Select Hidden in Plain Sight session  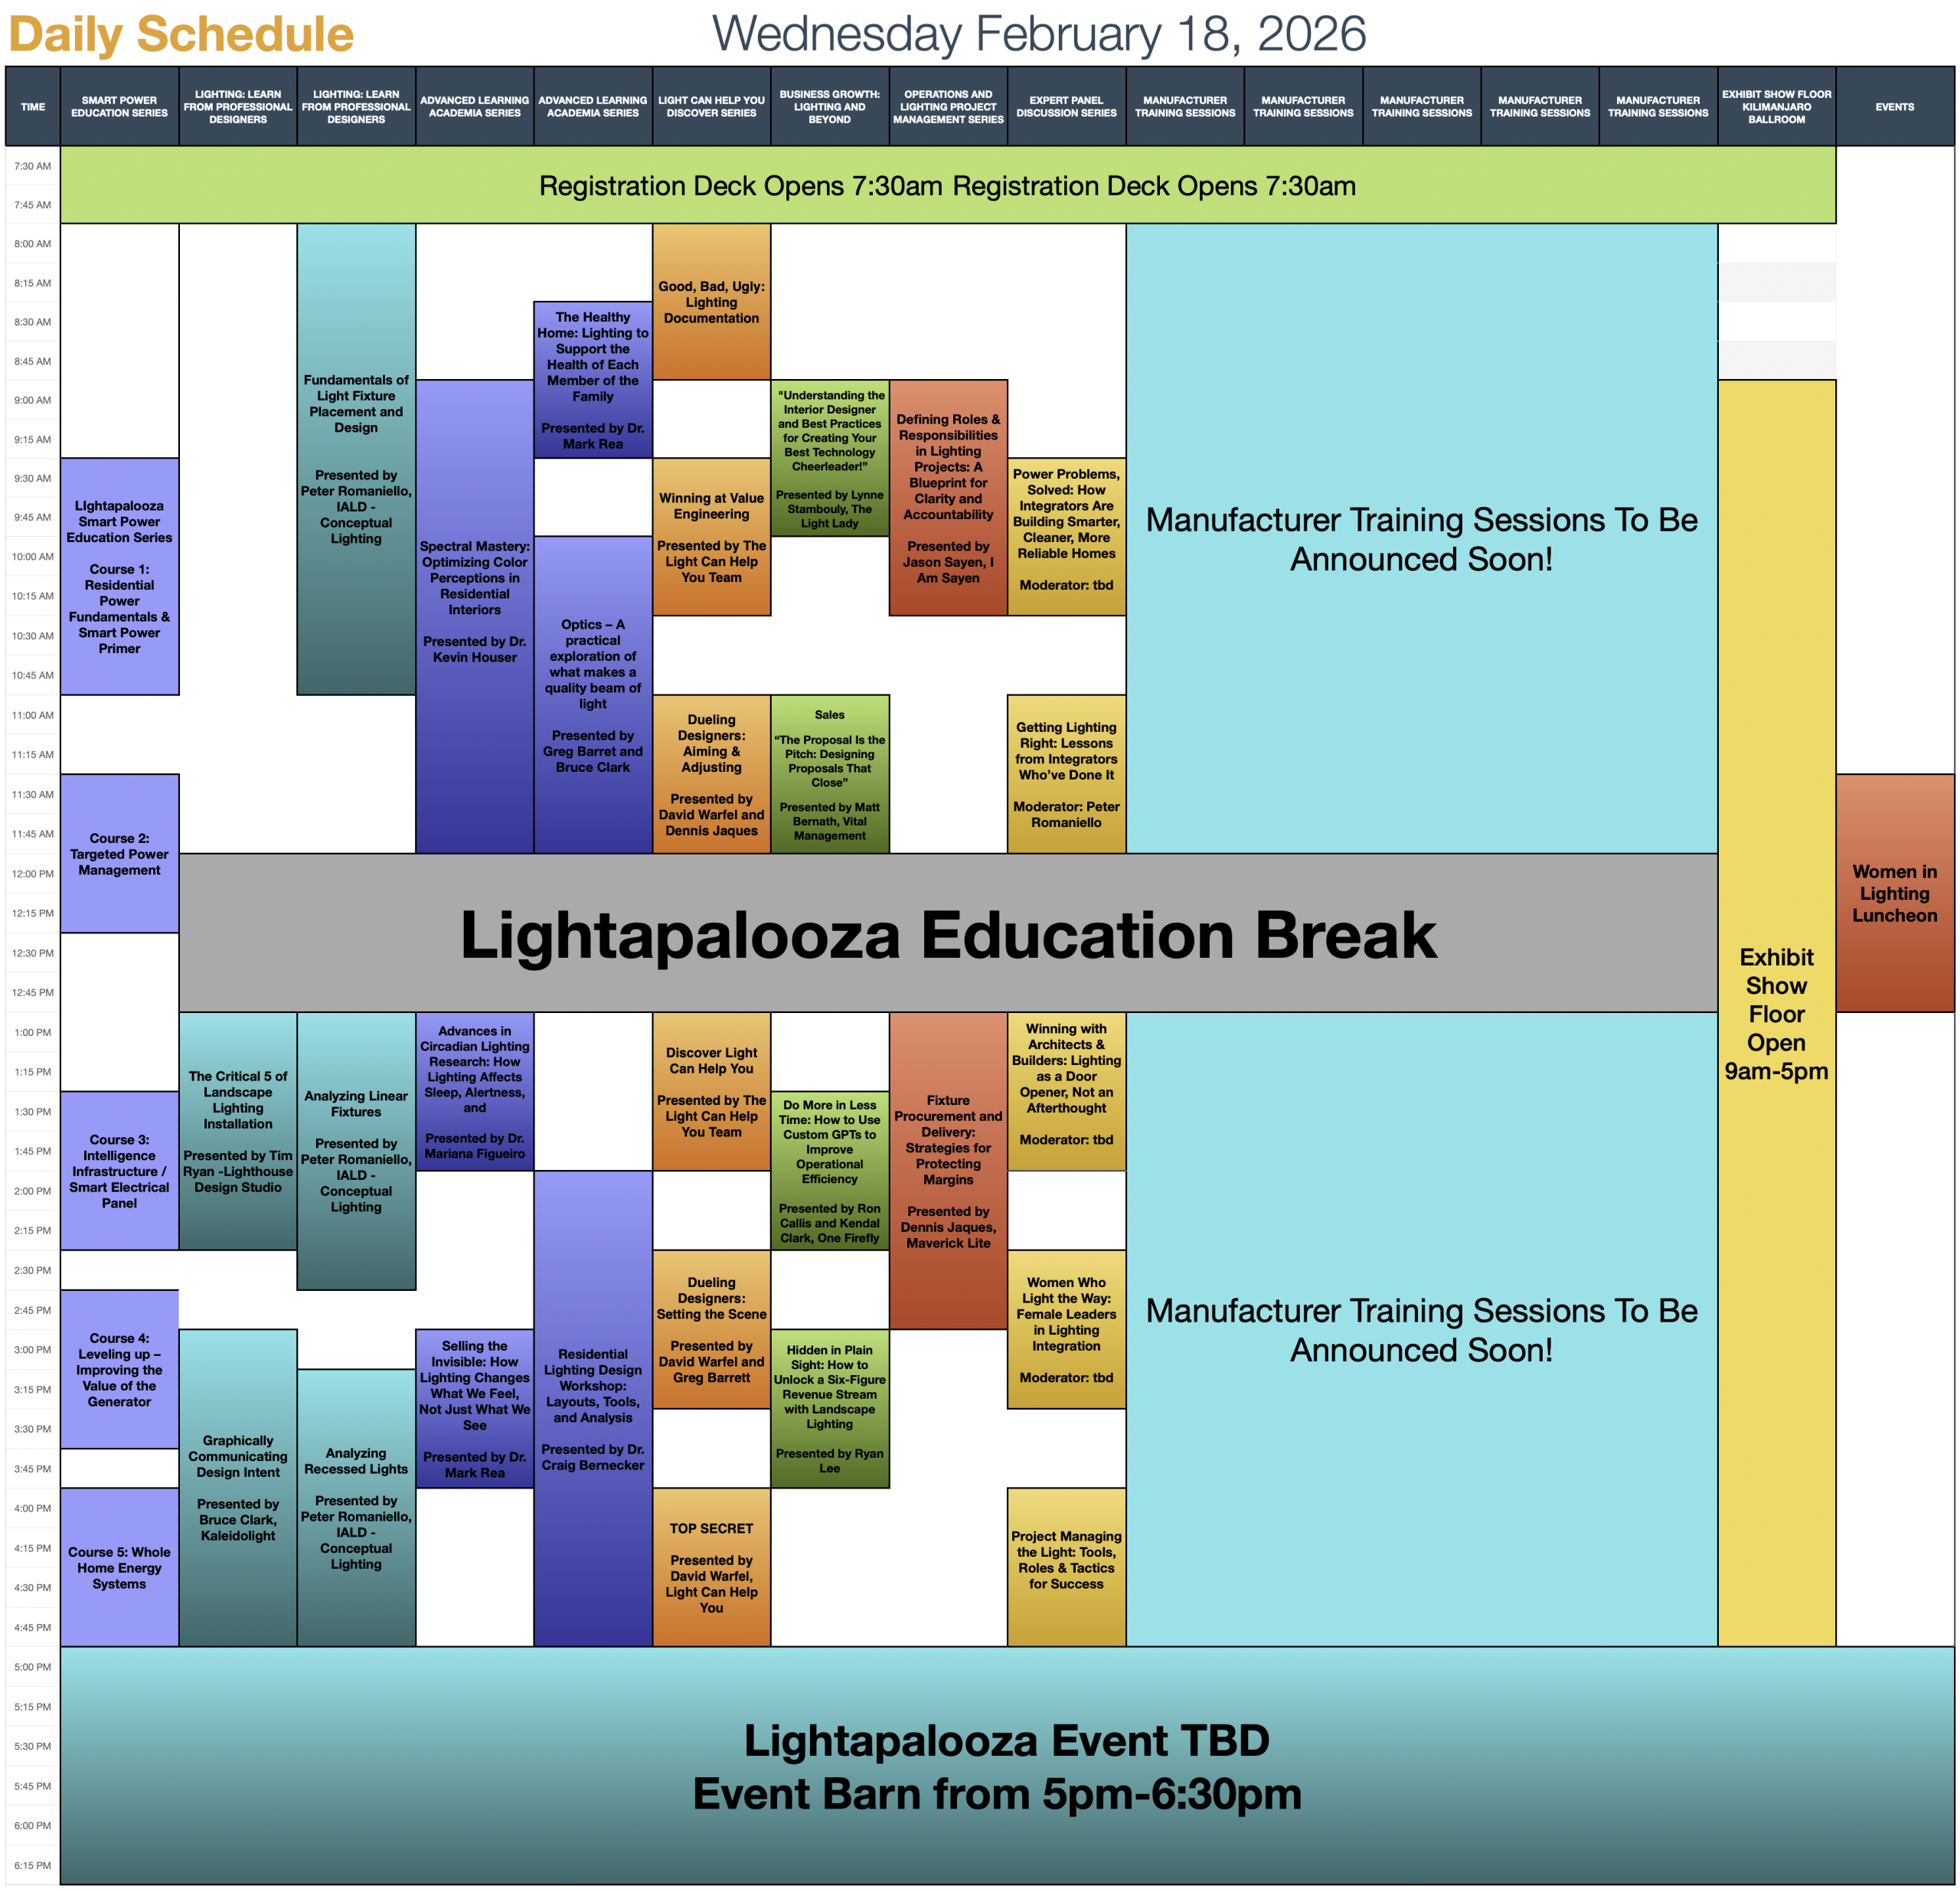pos(829,1408)
